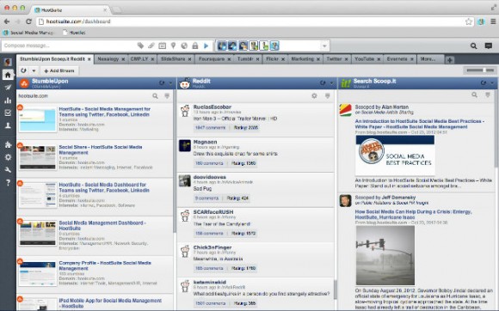Image resolution: width=499 pixels, height=311 pixels.
Task: Refresh the StumbleUpon stream
Action: 162,83
